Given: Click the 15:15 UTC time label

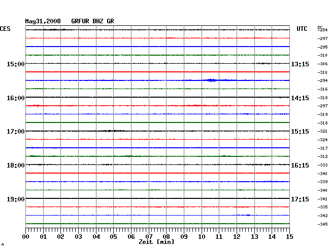Looking at the screenshot, I should [300, 132].
